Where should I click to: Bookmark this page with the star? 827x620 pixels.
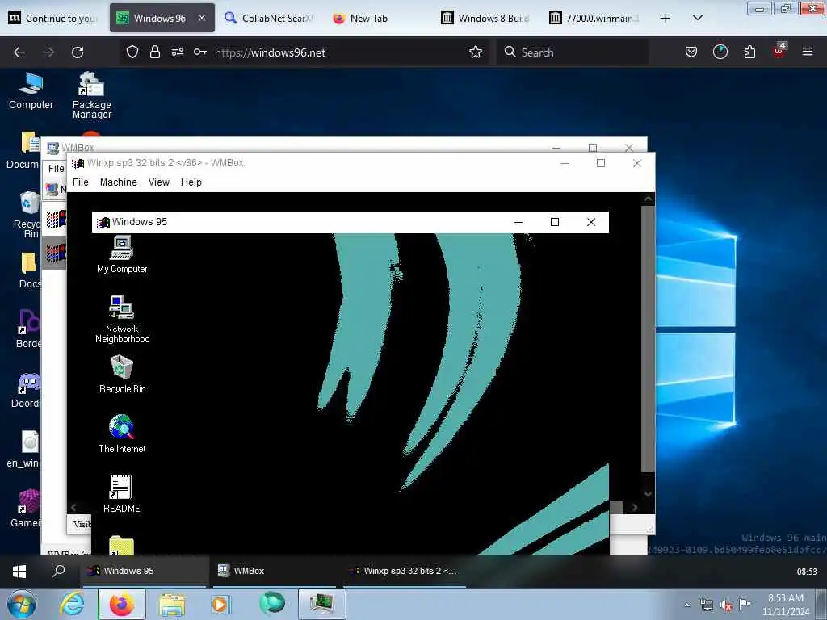tap(475, 52)
